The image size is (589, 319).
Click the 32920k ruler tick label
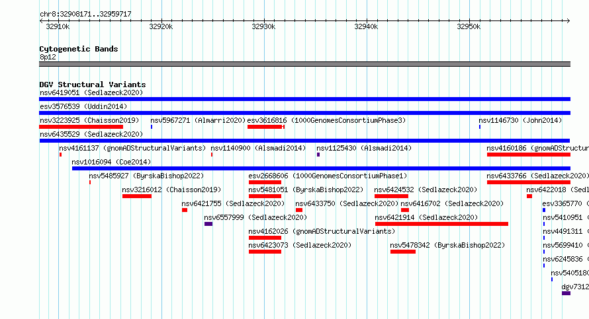point(161,26)
